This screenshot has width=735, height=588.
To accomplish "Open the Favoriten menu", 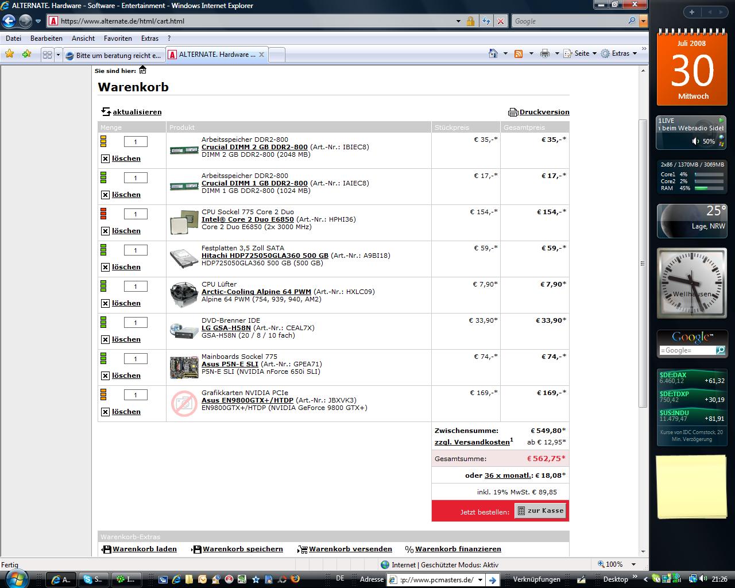I will click(118, 38).
